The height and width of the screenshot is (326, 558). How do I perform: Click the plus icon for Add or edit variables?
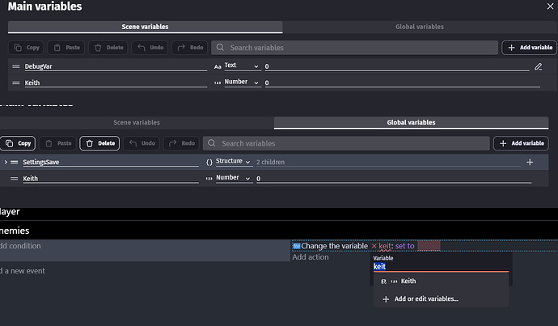[385, 299]
